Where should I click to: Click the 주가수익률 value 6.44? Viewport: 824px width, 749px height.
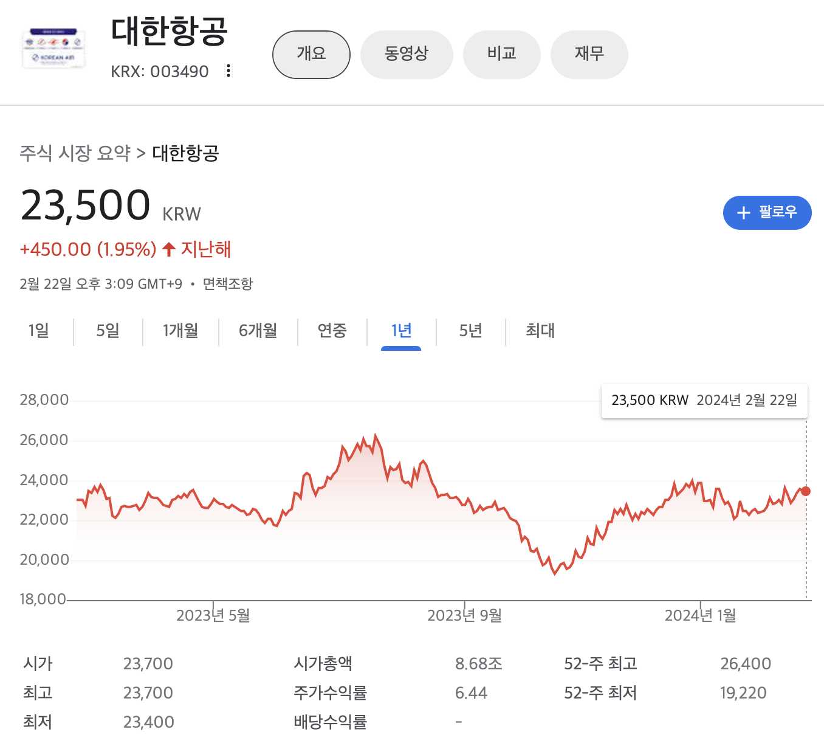[x=471, y=693]
